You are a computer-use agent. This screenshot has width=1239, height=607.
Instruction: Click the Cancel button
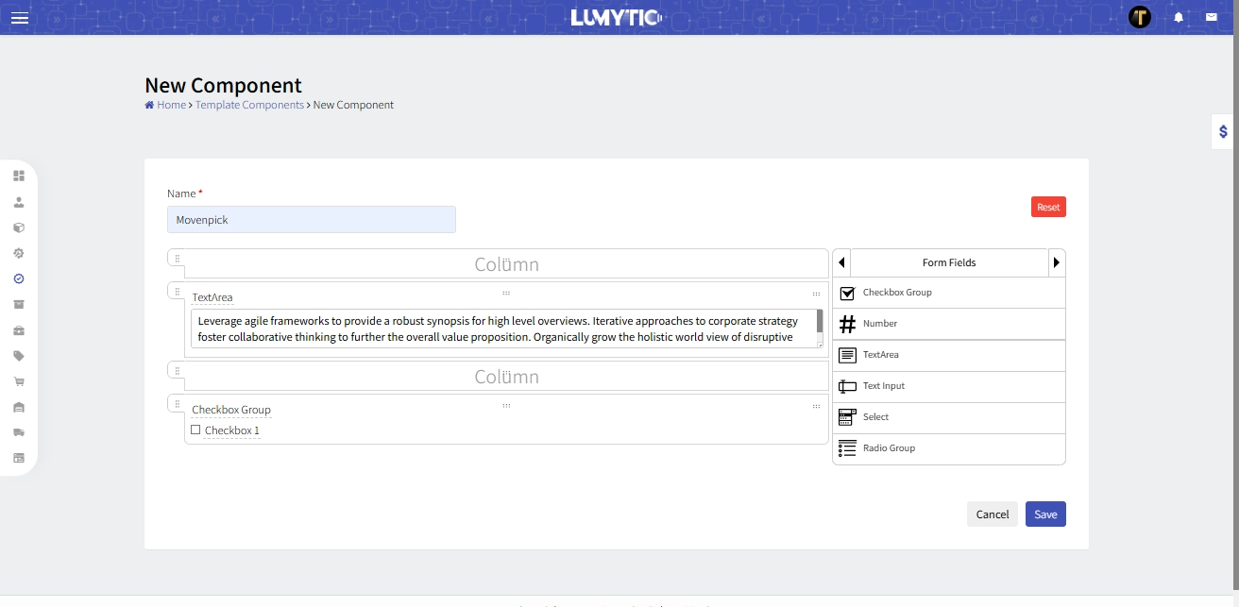pyautogui.click(x=993, y=514)
